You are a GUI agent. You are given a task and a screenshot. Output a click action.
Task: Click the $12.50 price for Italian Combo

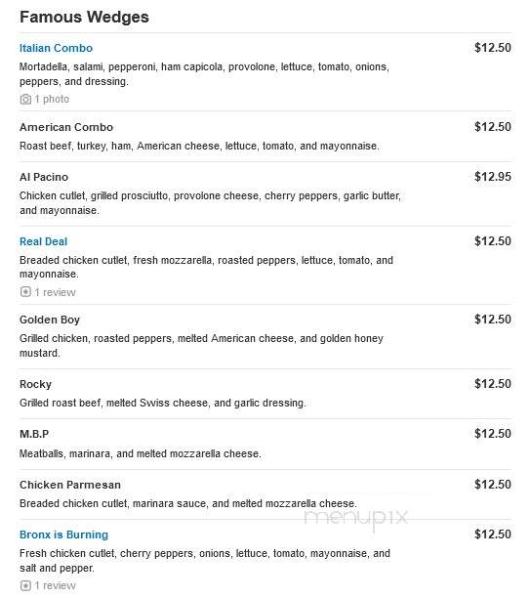493,48
